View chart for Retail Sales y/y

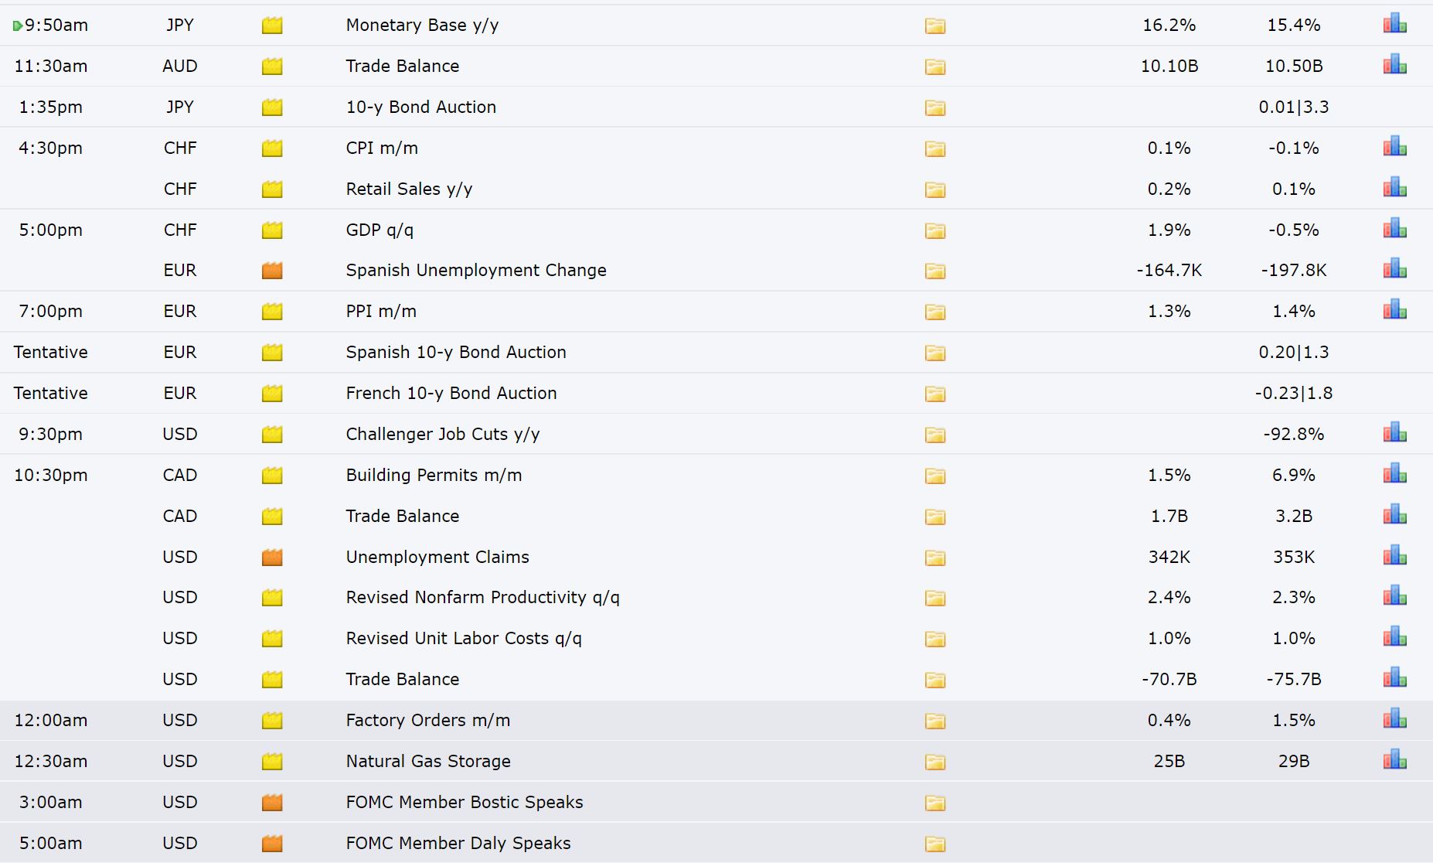1394,188
